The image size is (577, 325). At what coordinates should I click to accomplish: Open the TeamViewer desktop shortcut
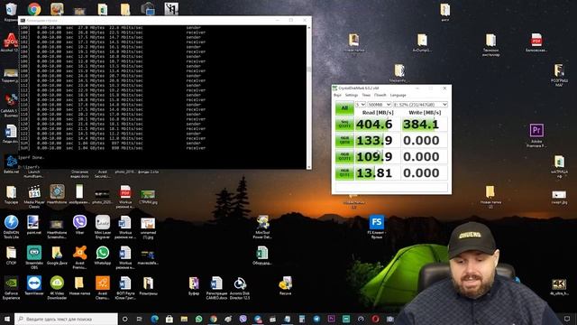coord(34,285)
